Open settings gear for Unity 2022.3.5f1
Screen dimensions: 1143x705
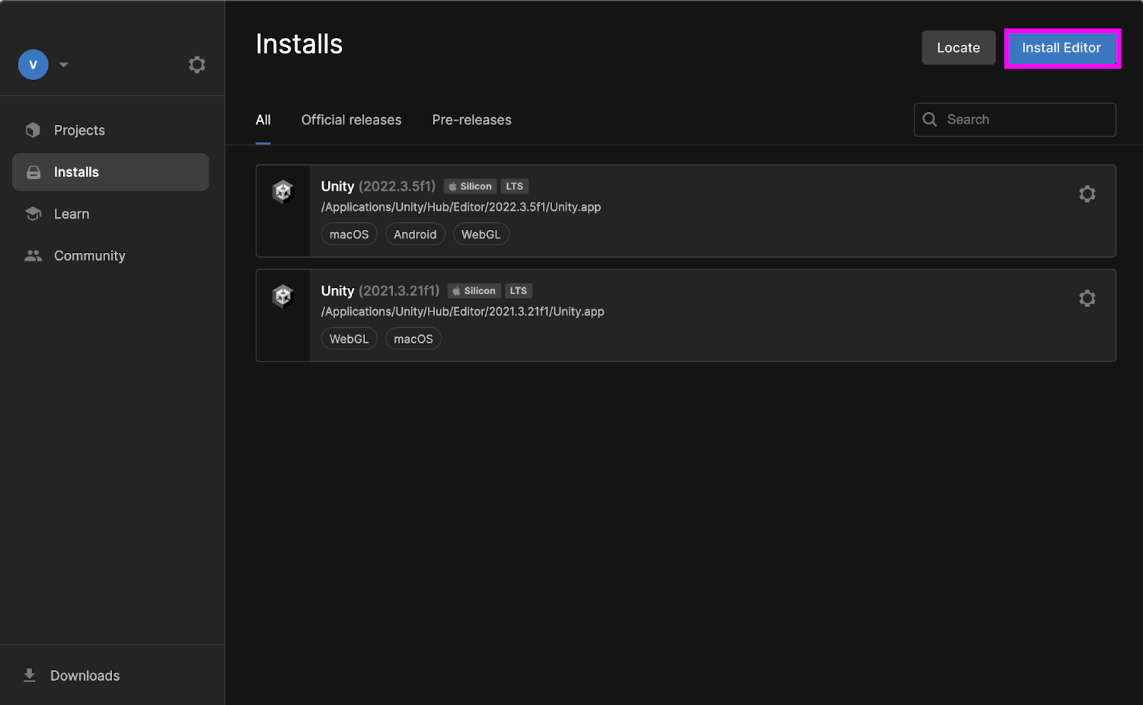(x=1087, y=194)
